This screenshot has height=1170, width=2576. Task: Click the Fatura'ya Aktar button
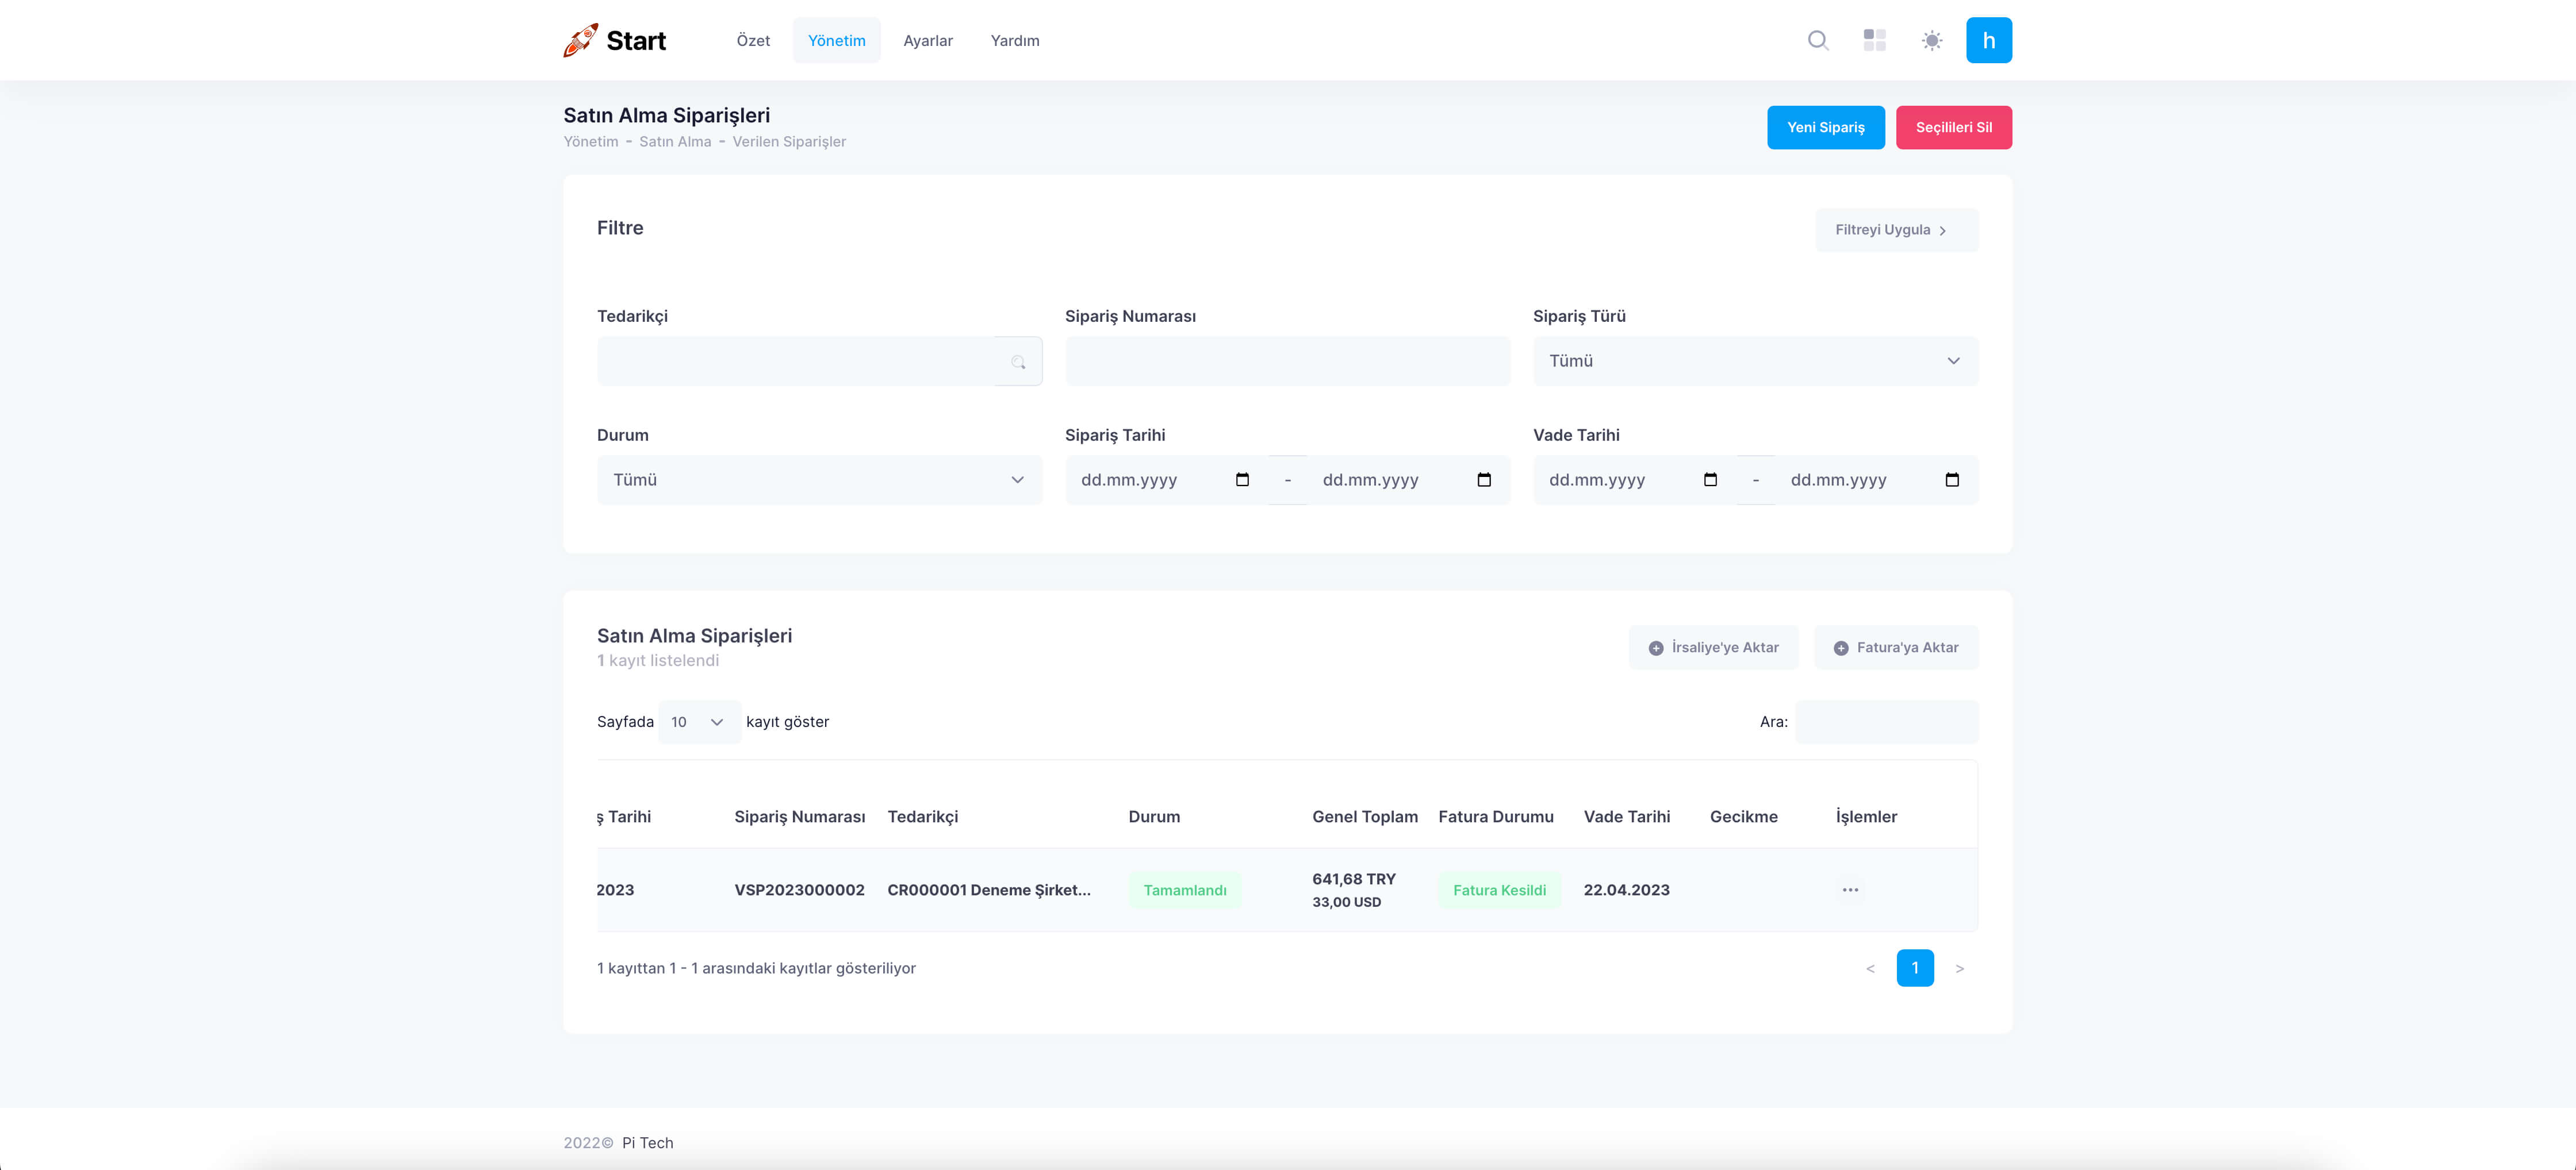point(1895,648)
